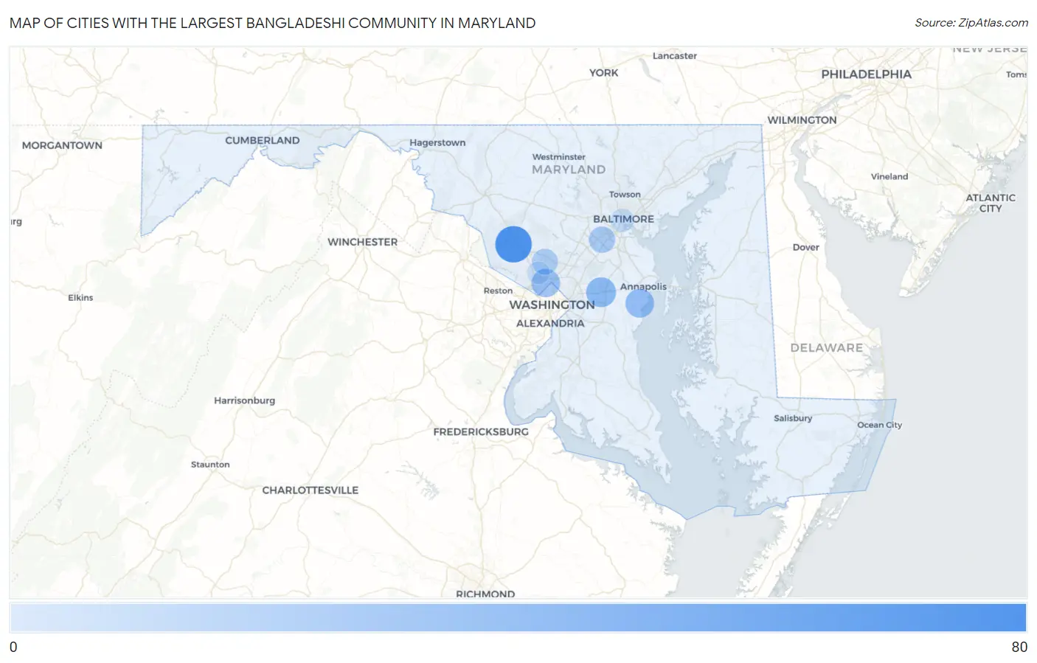This screenshot has height=663, width=1037.
Task: Click the map title heading
Action: pyautogui.click(x=272, y=23)
